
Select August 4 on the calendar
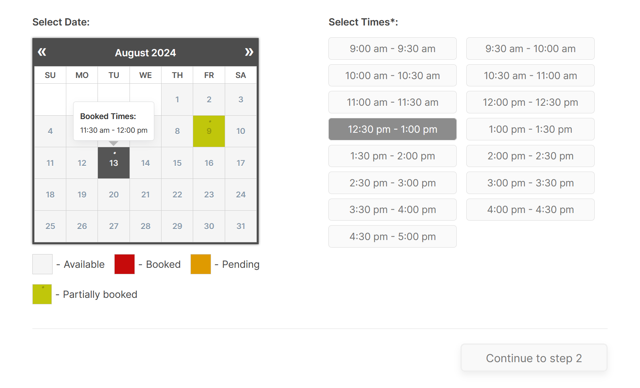tap(50, 131)
